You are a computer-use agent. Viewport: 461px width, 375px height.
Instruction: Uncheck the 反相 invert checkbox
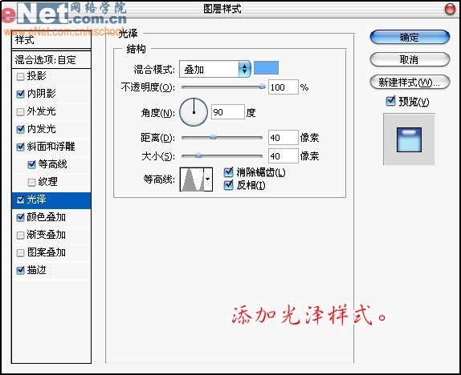point(228,185)
